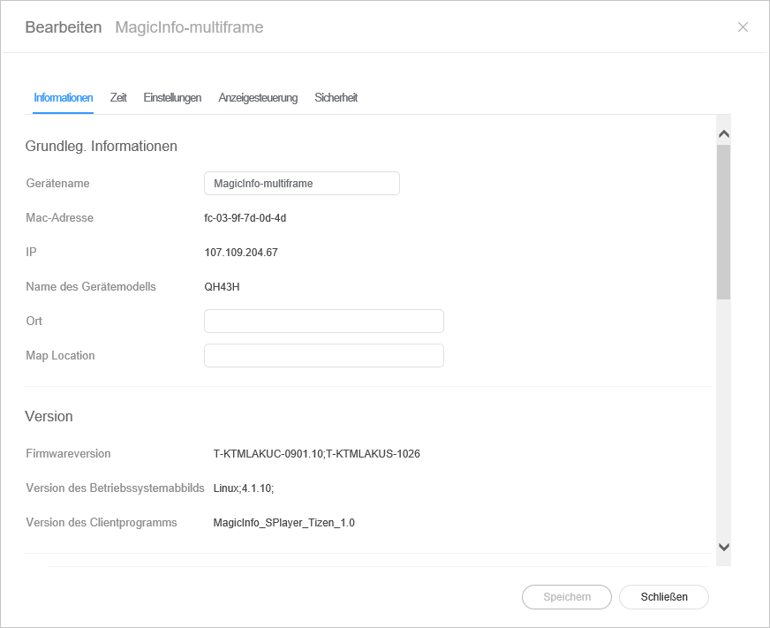The width and height of the screenshot is (770, 628).
Task: Click the Schließen button
Action: point(663,597)
